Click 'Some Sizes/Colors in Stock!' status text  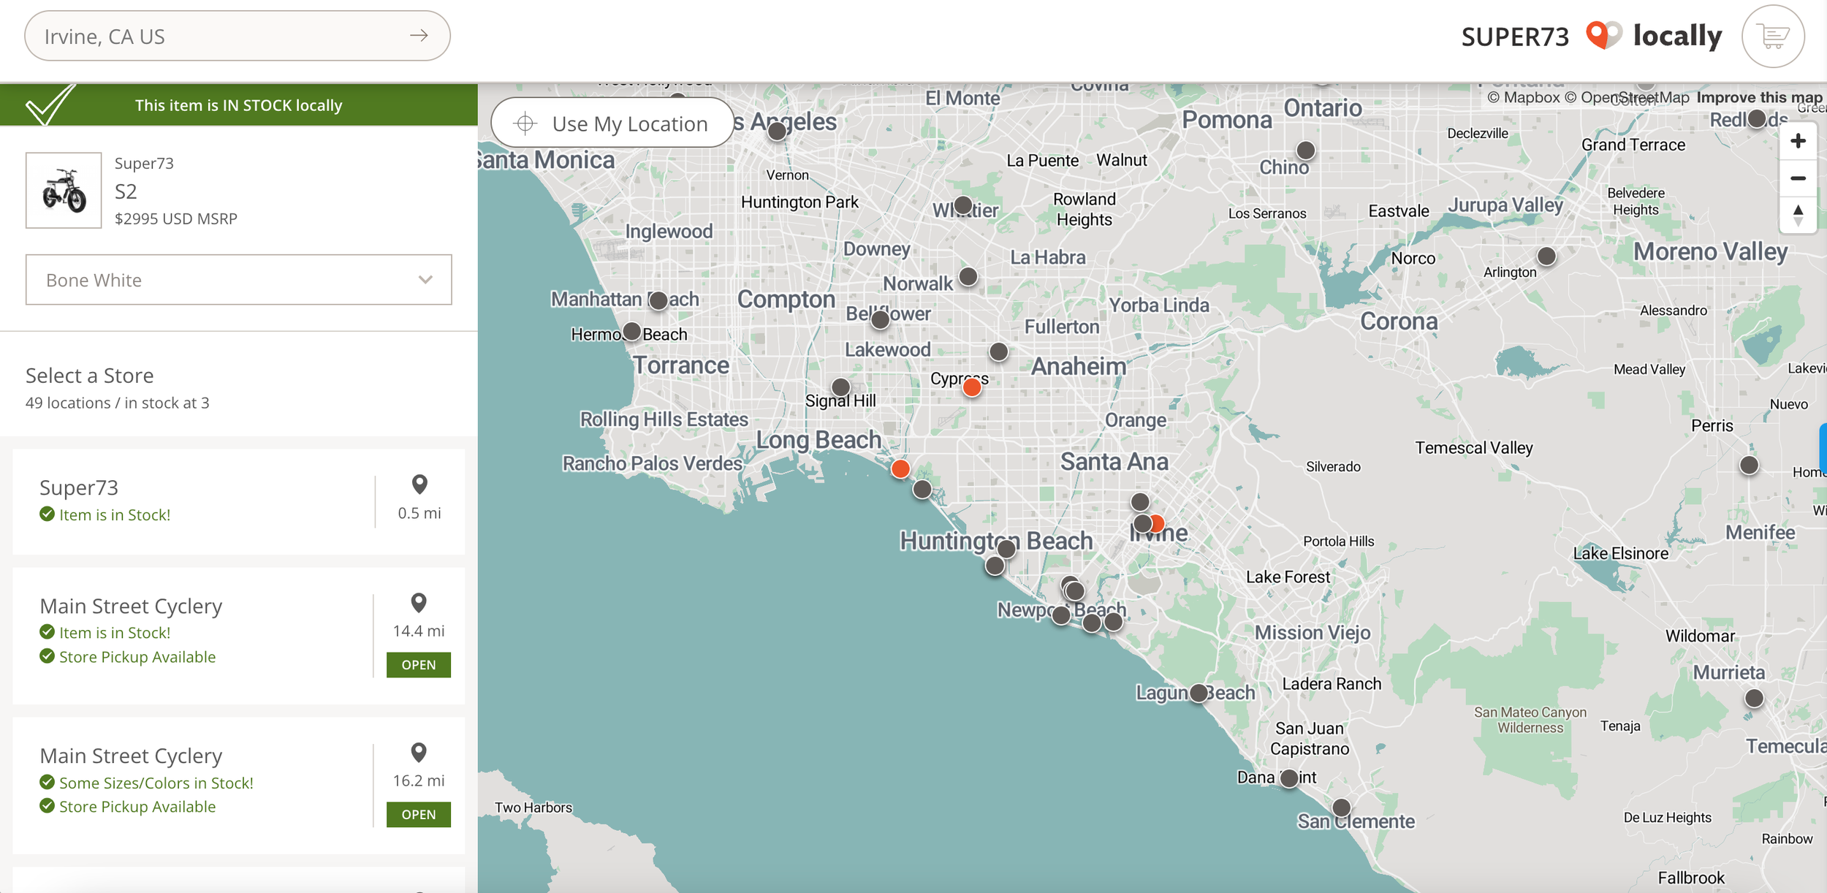[x=156, y=783]
